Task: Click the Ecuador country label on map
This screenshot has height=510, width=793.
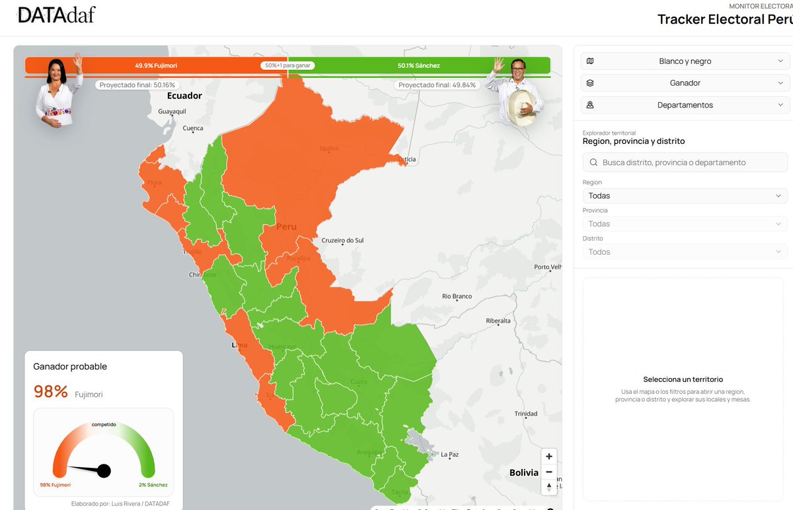Action: (x=184, y=96)
